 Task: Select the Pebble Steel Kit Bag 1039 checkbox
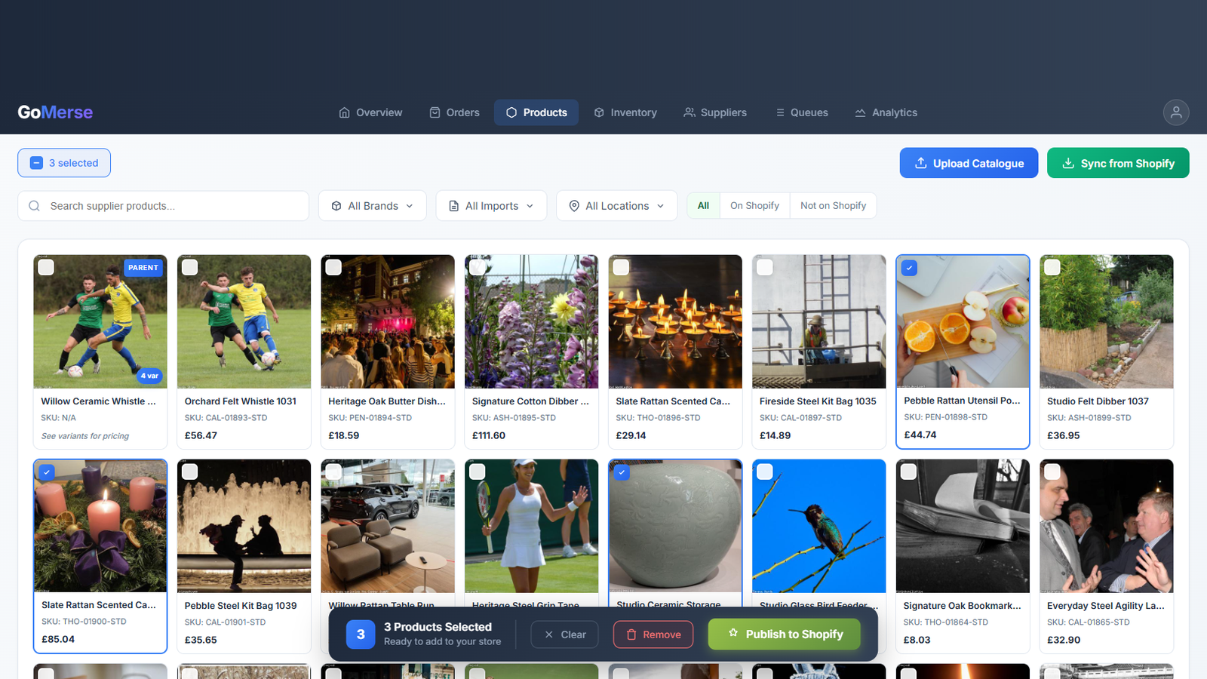[189, 472]
